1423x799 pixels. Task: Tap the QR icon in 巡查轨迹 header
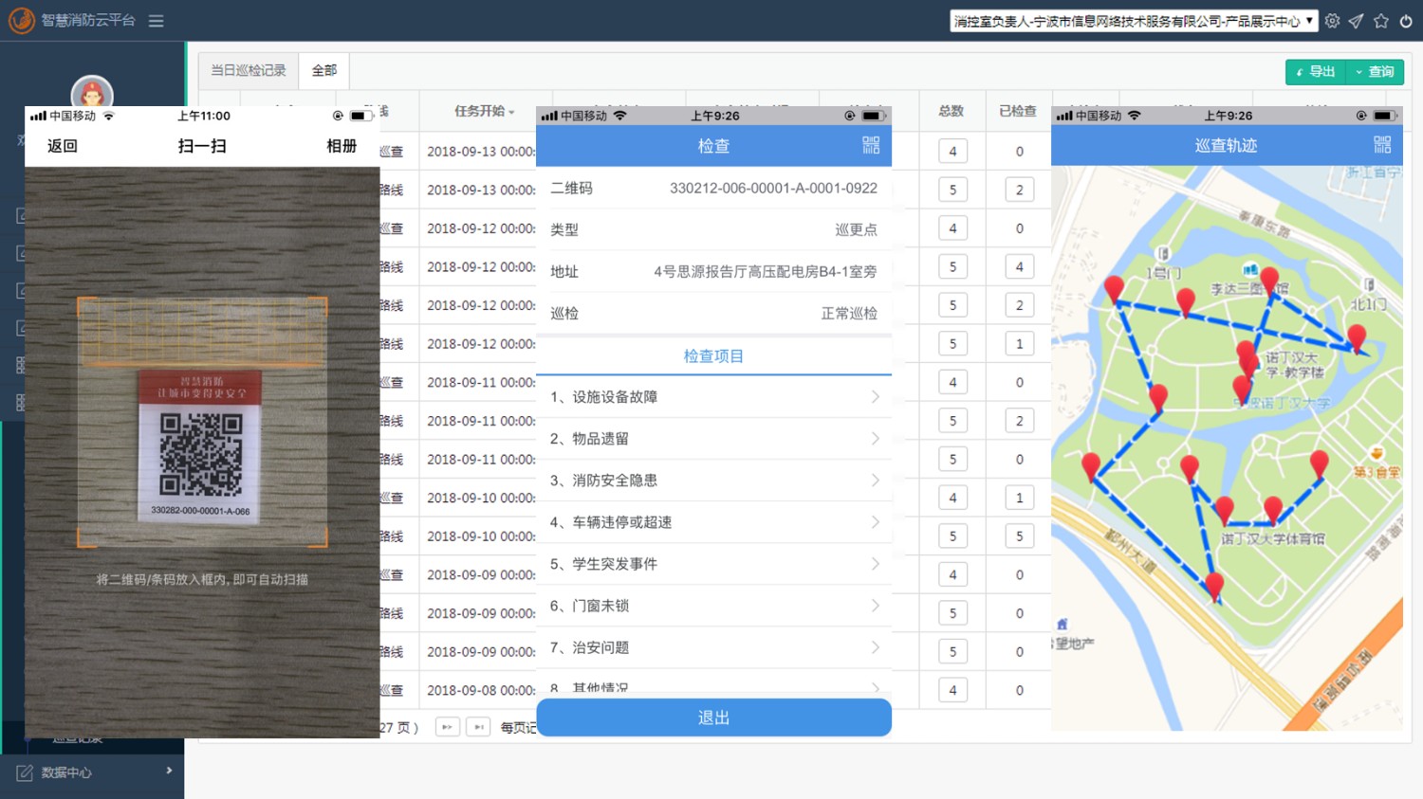point(1382,145)
